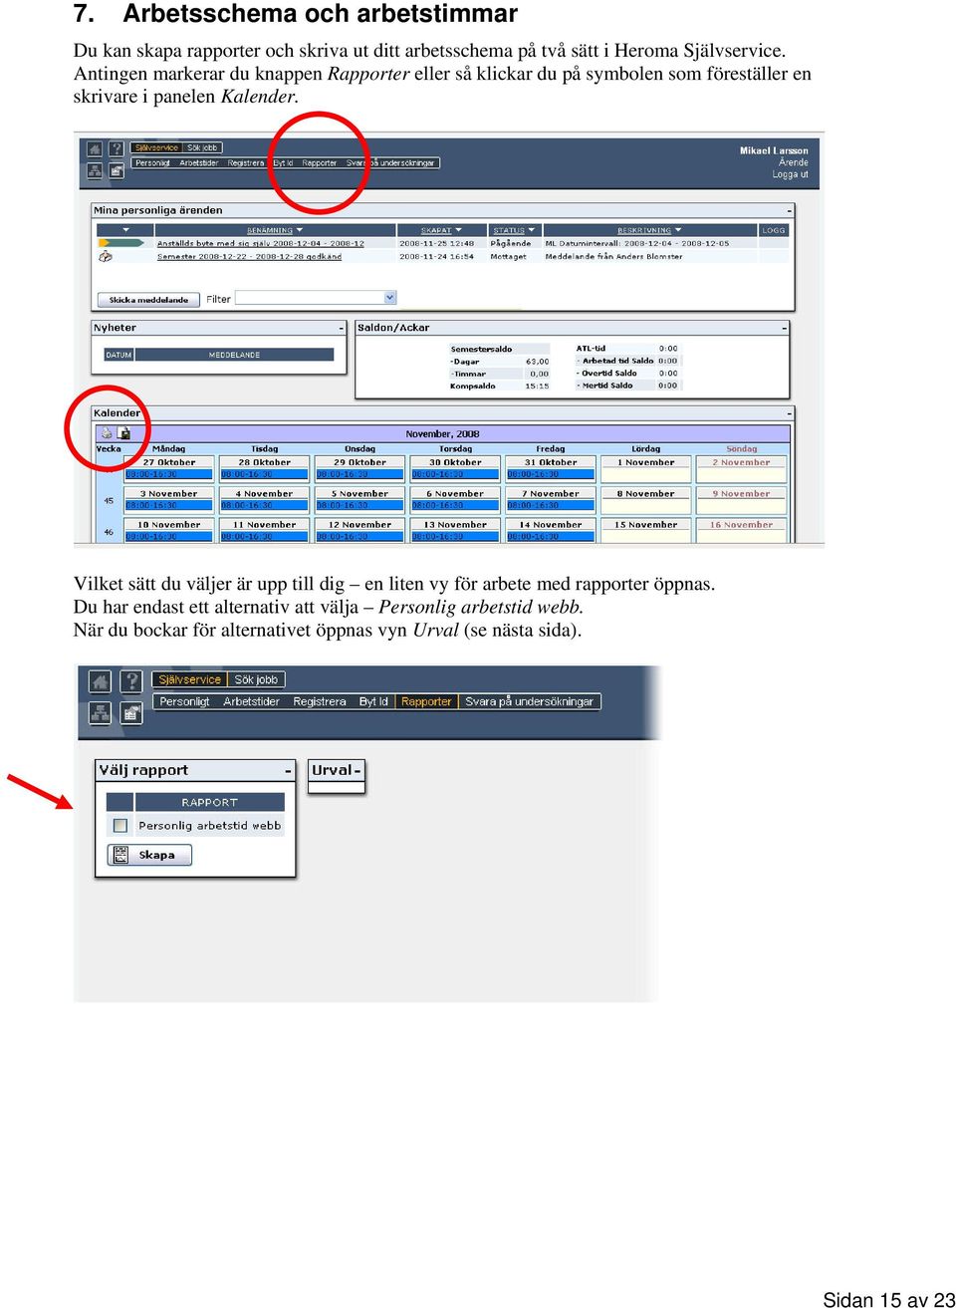Click the 8 November calendar day cell
Image resolution: width=956 pixels, height=1308 pixels.
645,499
